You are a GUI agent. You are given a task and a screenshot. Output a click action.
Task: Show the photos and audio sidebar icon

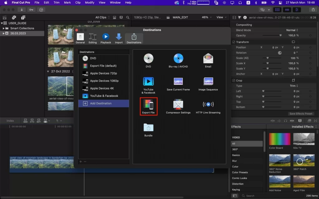coord(14,17)
